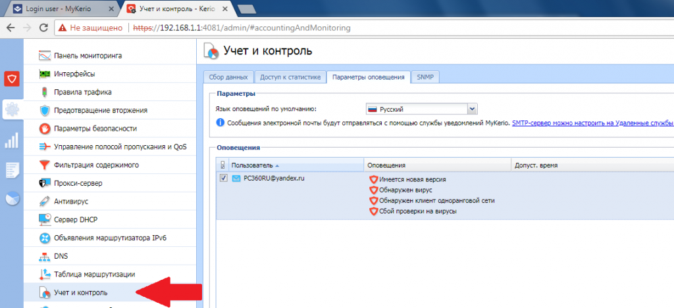
Task: Select the Учет и контроль browser tab
Action: pyautogui.click(x=177, y=8)
